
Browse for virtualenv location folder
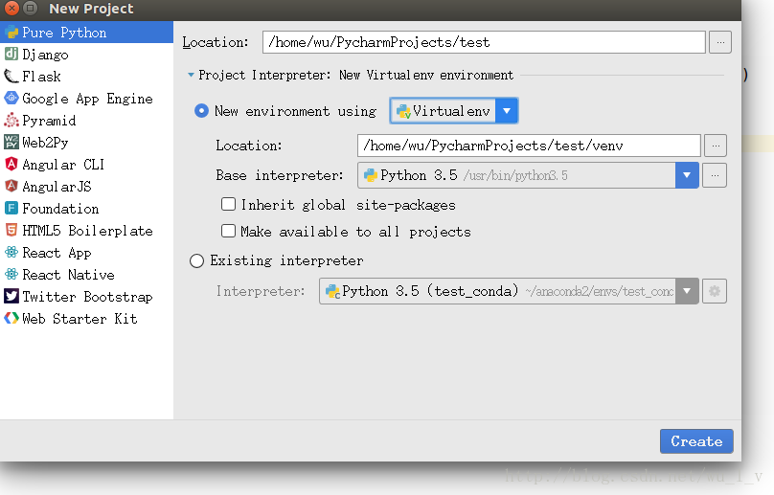click(x=716, y=146)
